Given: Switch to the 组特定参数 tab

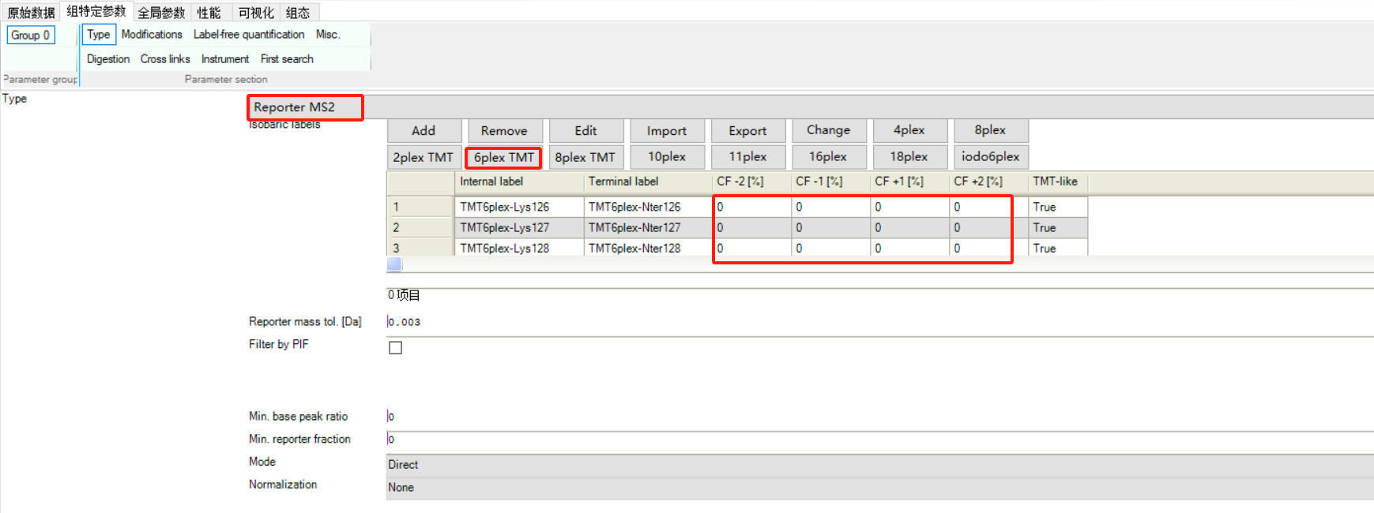Looking at the screenshot, I should tap(96, 11).
